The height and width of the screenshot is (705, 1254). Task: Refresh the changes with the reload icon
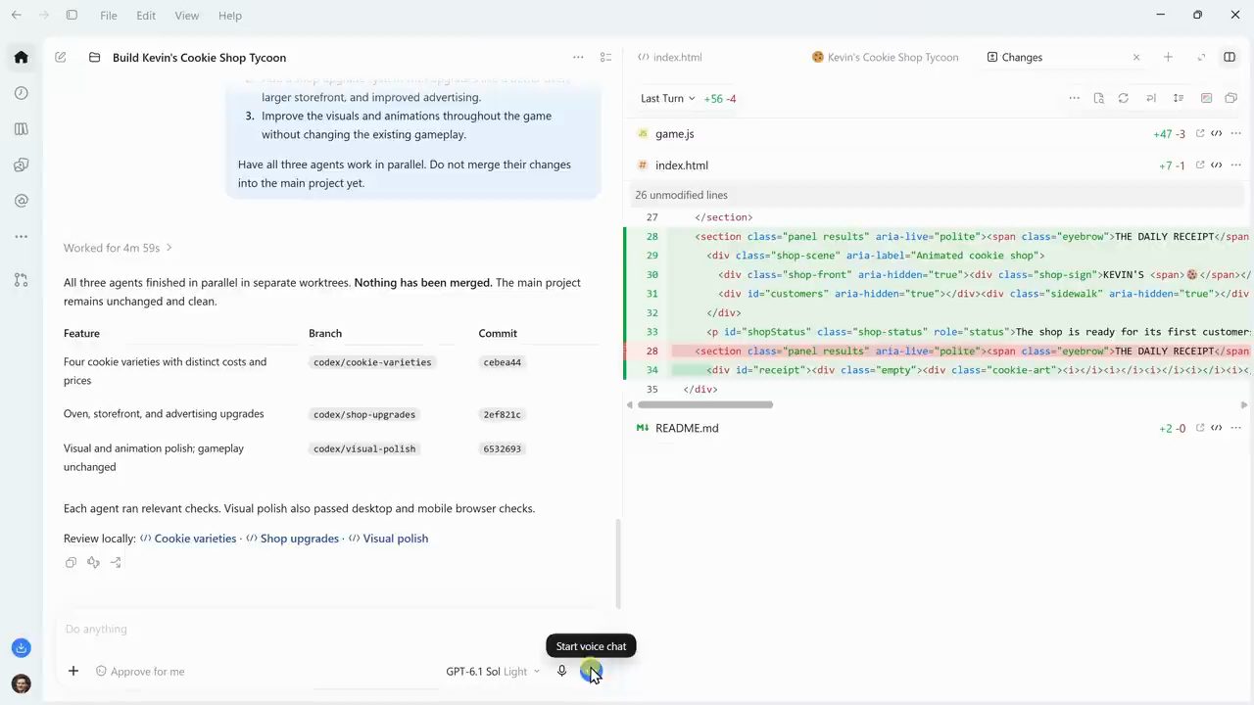coord(1123,98)
